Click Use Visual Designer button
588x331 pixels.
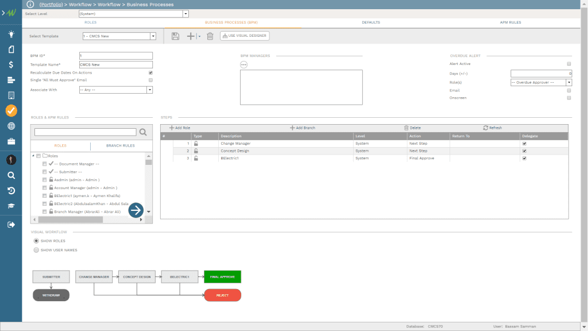pos(245,36)
